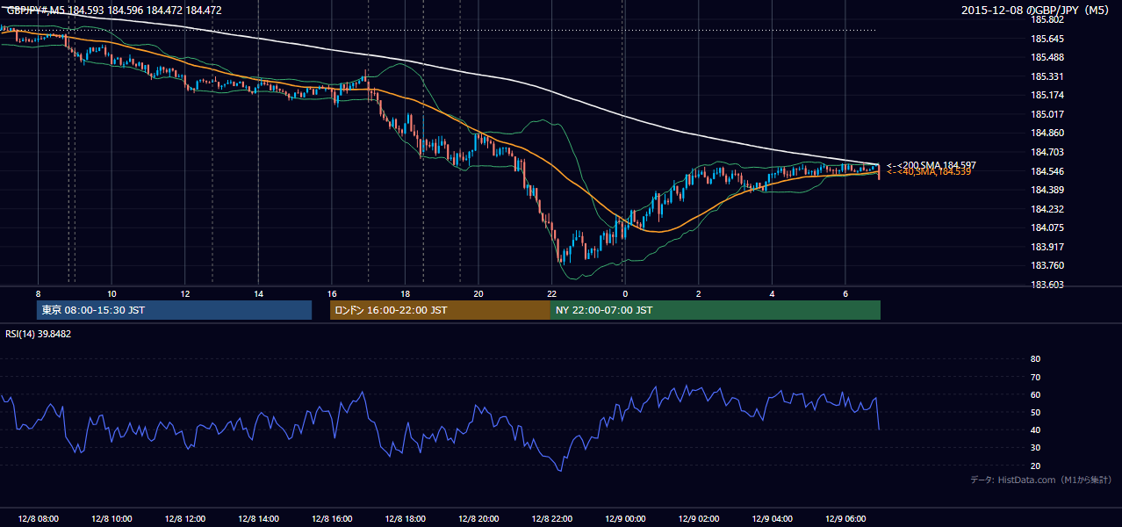Click the 185.331 price axis label
The height and width of the screenshot is (527, 1122).
click(x=1047, y=76)
